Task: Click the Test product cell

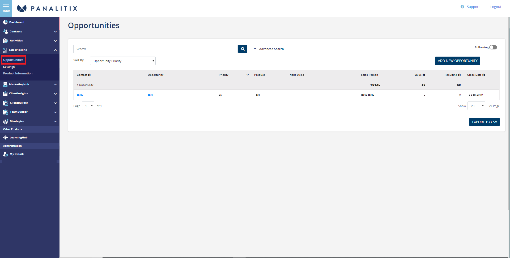Action: pos(257,95)
